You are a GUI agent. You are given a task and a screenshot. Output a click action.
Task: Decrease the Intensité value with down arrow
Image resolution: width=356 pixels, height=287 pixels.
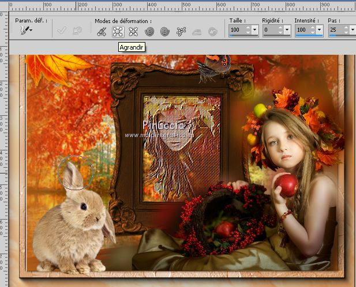[x=313, y=32]
